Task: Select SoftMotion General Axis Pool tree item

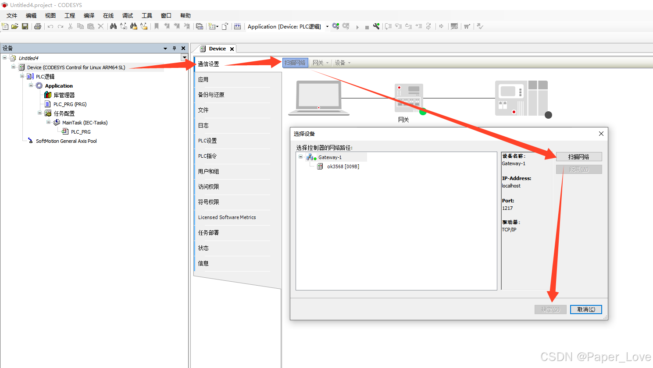Action: (x=66, y=141)
